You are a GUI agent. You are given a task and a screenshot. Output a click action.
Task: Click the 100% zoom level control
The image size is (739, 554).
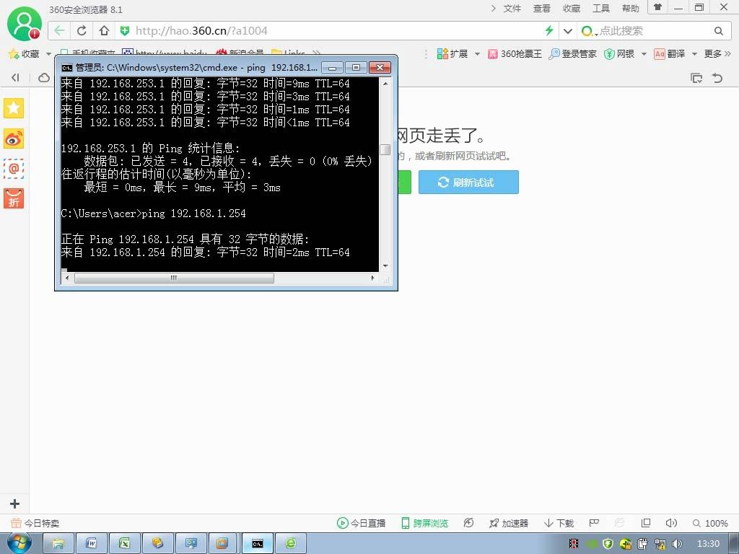[x=710, y=523]
